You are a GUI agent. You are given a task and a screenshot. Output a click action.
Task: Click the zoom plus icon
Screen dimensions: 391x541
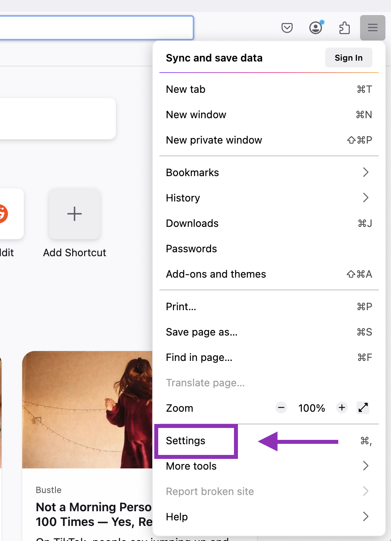(x=341, y=407)
